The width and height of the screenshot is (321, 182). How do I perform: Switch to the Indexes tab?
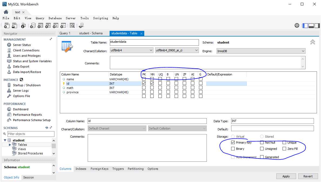coord(81,169)
